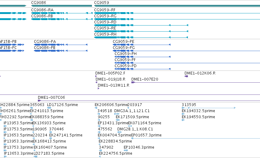
Task: Open the 220234 EST label
Action: [40, 135]
